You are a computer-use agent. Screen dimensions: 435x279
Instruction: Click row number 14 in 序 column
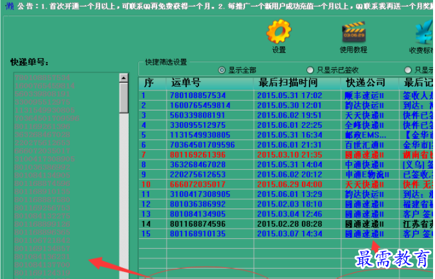coord(146,224)
